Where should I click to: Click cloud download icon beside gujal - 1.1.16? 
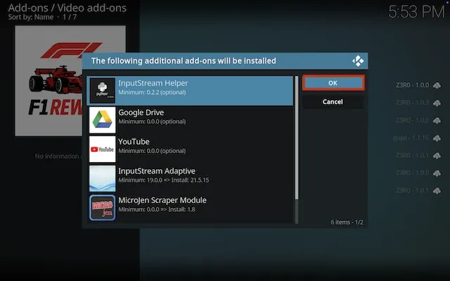coord(437,138)
